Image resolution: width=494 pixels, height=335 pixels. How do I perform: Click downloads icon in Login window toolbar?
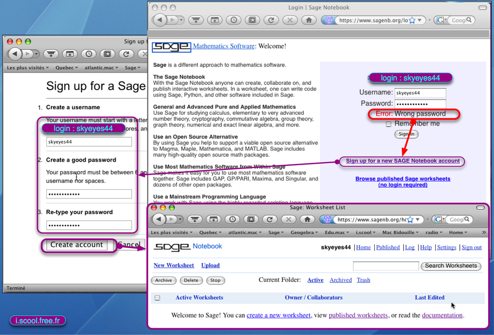pos(196,20)
